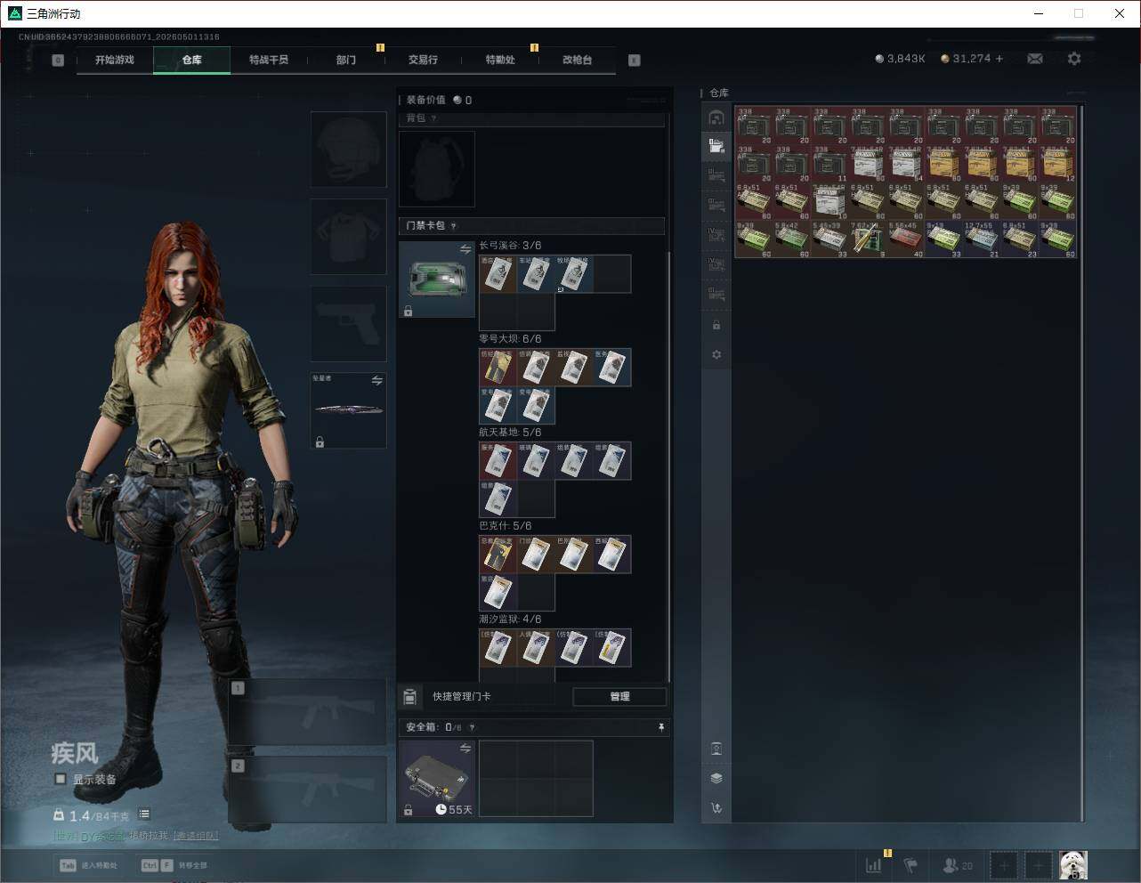Click the first team invite plus slot
1141x883 pixels.
[x=1004, y=865]
